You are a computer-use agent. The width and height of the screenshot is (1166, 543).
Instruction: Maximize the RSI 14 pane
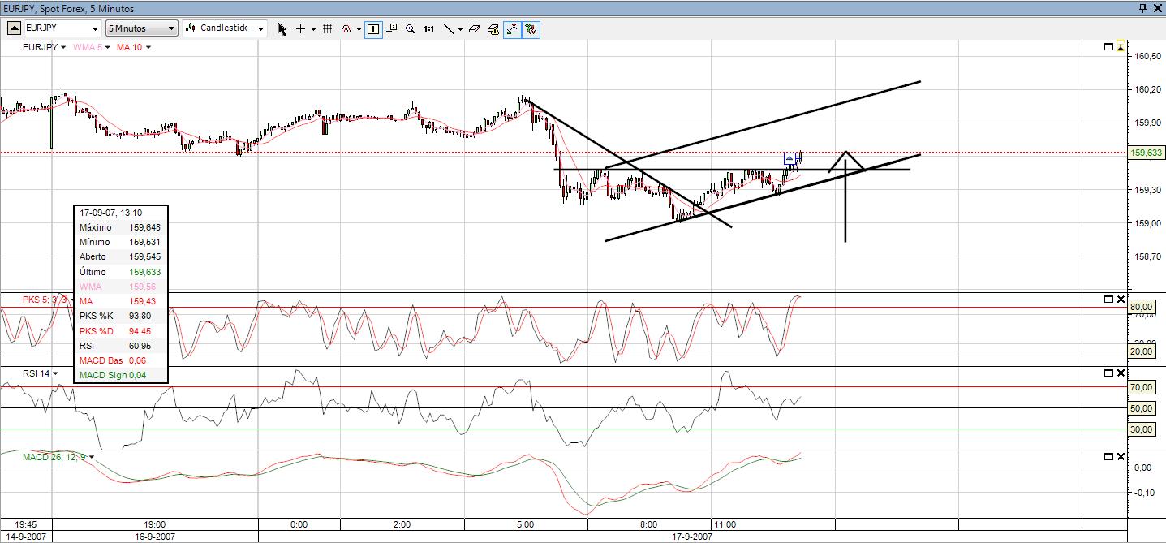click(1109, 373)
